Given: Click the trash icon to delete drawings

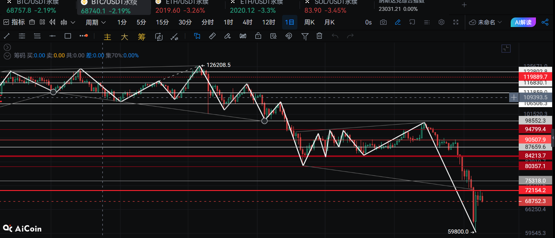Looking at the screenshot, I should point(319,36).
